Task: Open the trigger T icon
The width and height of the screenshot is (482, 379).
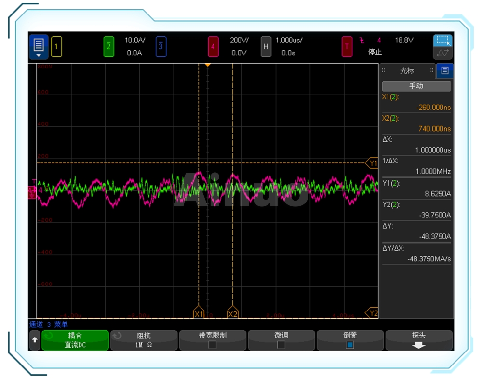Action: tap(347, 47)
